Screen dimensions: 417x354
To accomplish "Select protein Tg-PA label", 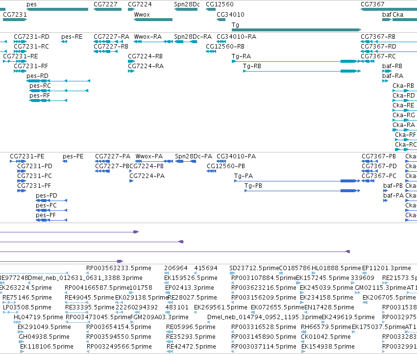I will click(244, 176).
